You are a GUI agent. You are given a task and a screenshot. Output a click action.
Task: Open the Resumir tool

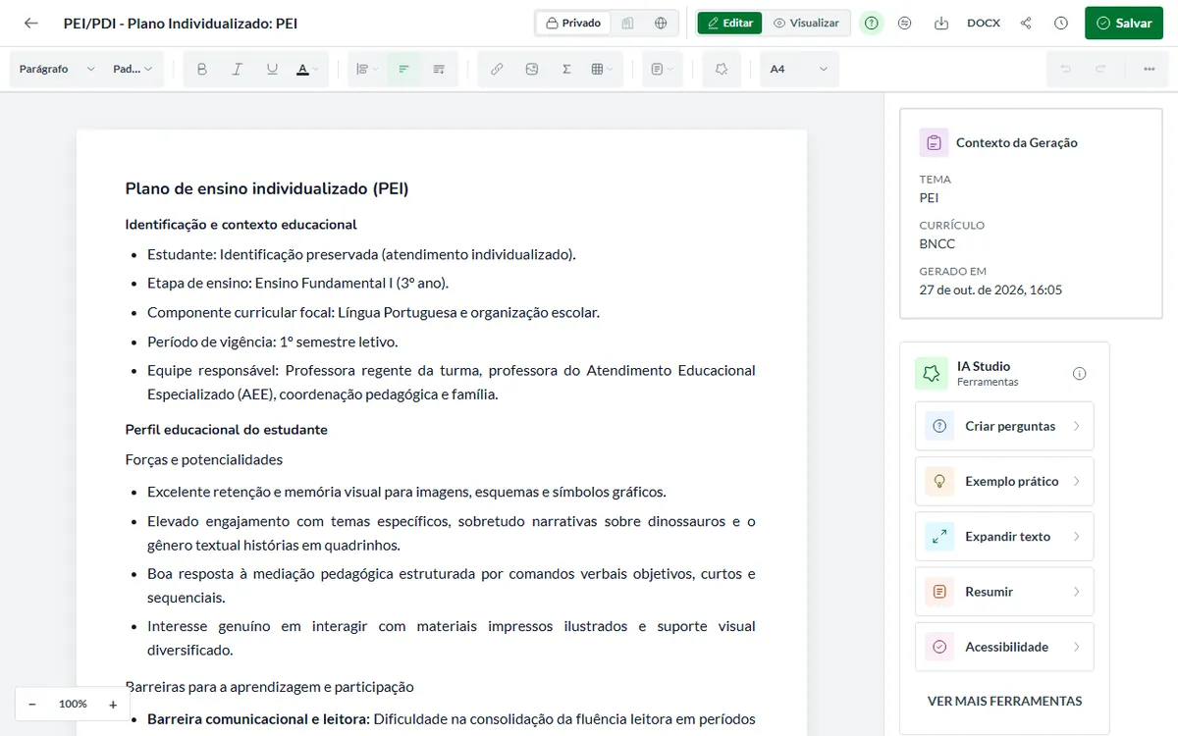[1004, 592]
